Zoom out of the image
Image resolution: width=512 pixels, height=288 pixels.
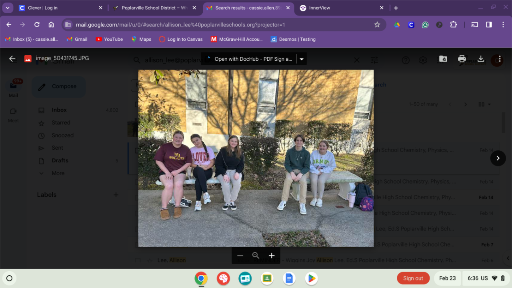click(x=240, y=256)
